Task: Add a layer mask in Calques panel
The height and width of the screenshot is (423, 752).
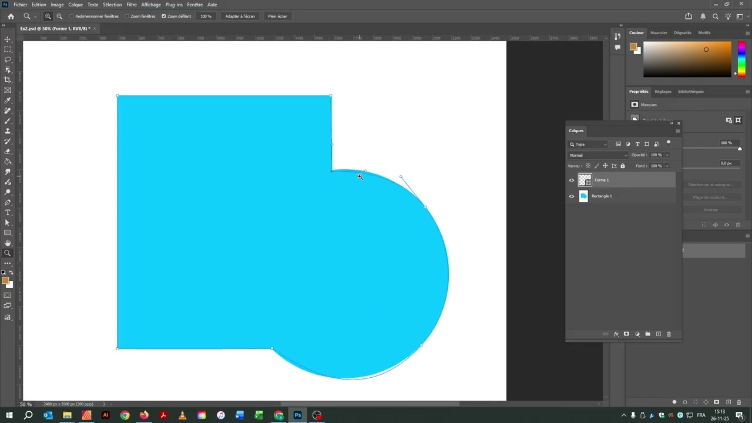Action: coord(626,334)
